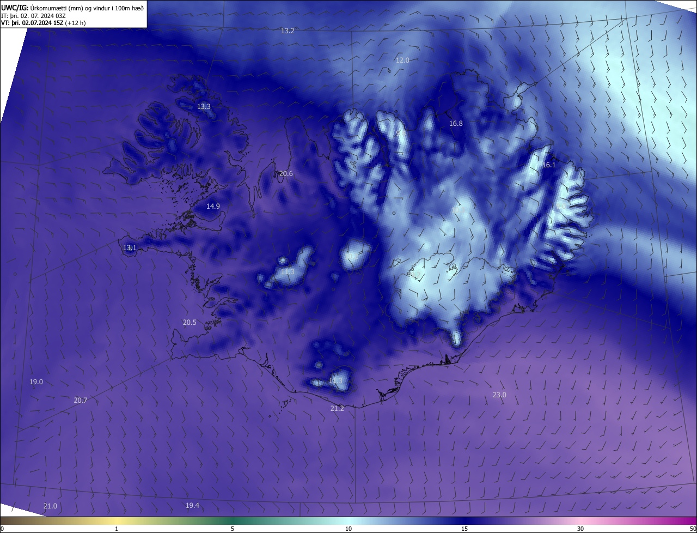This screenshot has height=533, width=697.
Task: Select the 'IT: þri. 02. 07. 2024 03Z' line
Action: [x=34, y=15]
